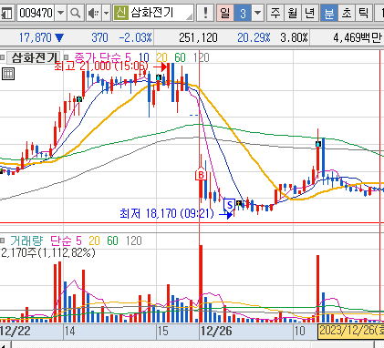Click the blue down triangle beside 17,870
This screenshot has height=348, width=384.
tap(59, 38)
